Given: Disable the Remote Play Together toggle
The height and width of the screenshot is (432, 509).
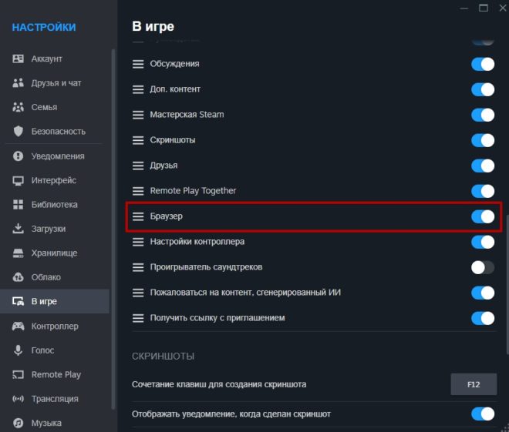Looking at the screenshot, I should (483, 191).
